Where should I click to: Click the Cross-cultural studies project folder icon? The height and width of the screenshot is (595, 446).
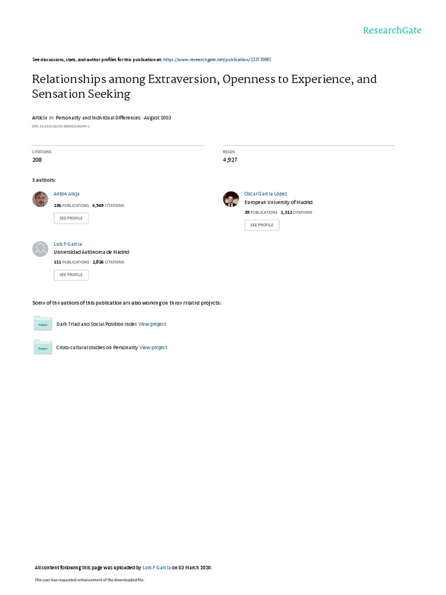[x=42, y=347]
